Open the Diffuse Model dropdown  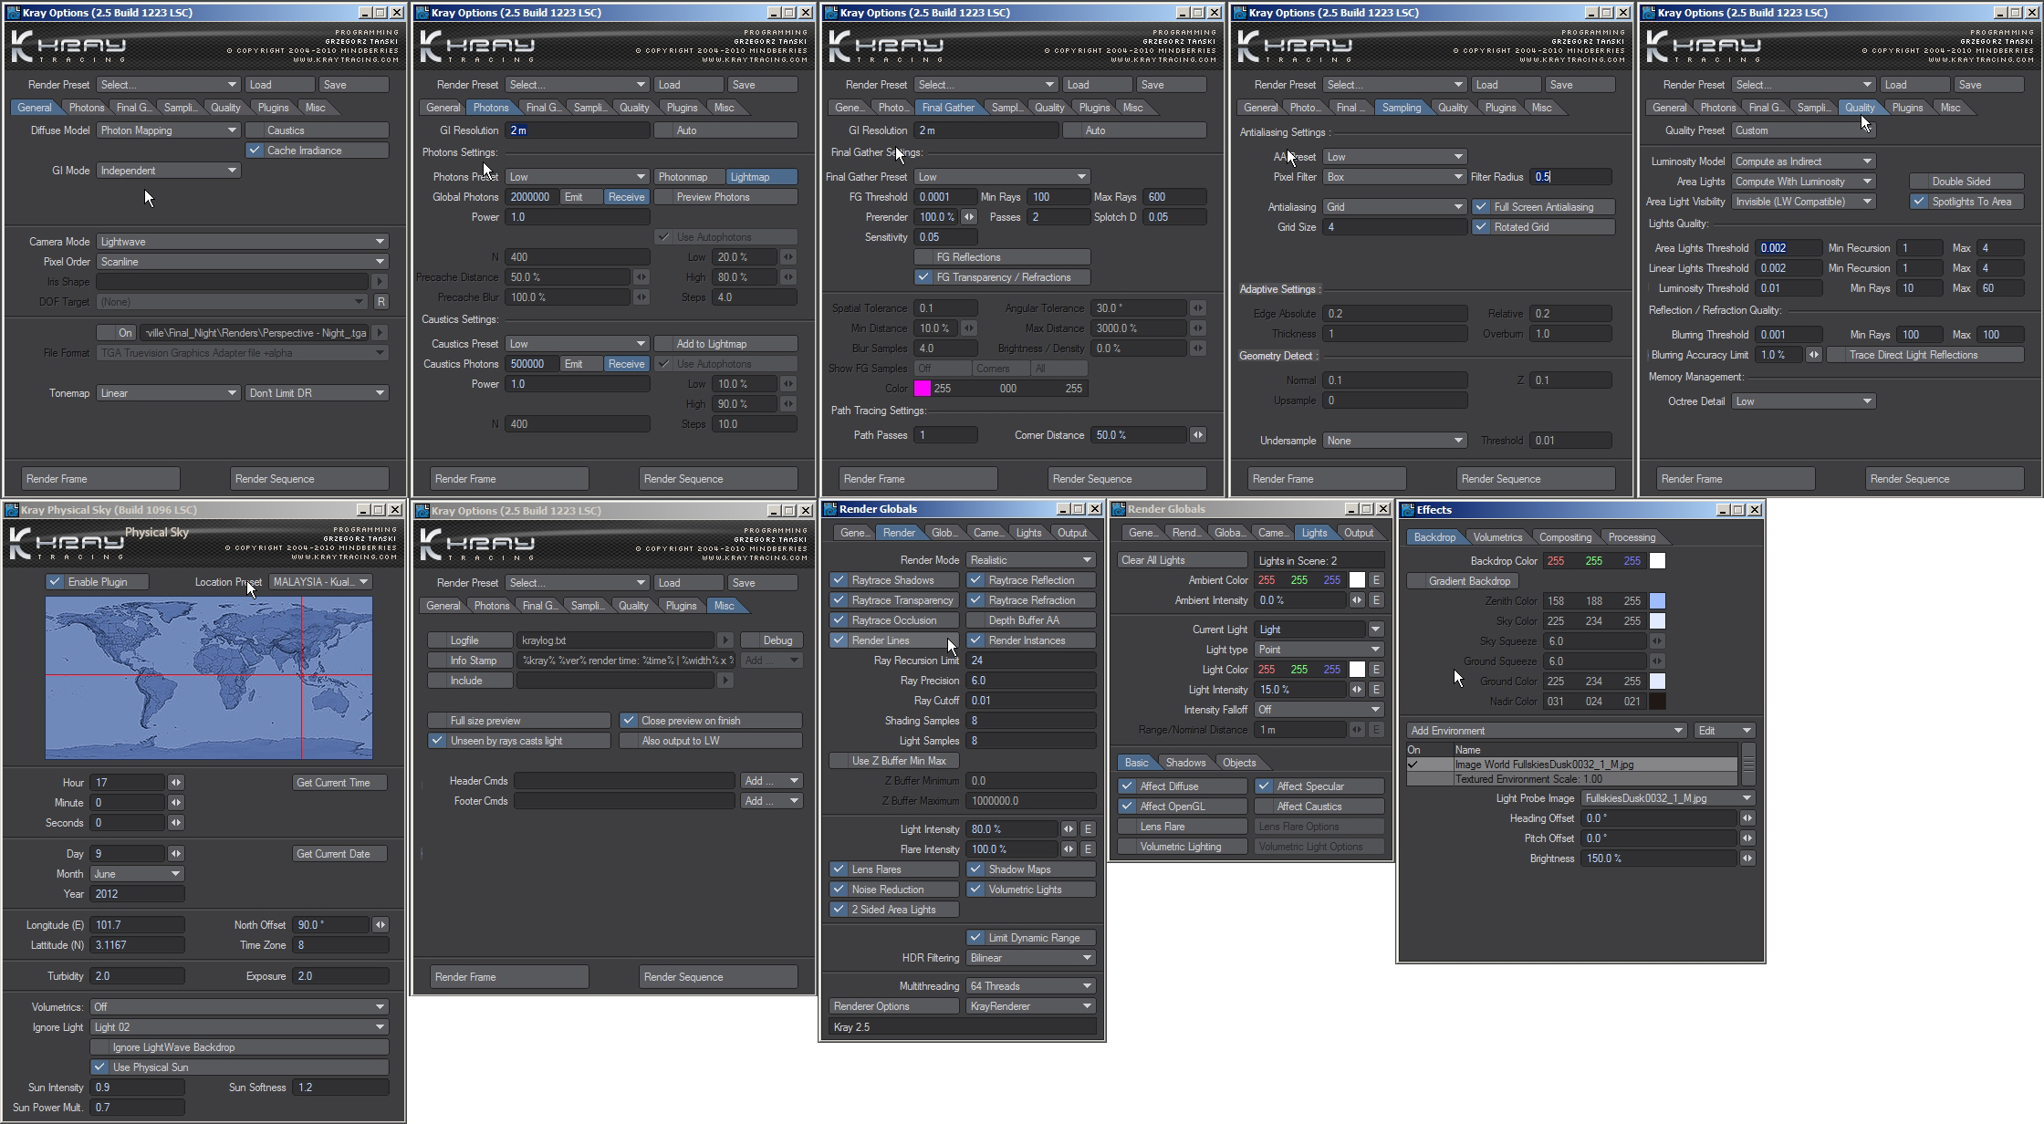(x=168, y=130)
